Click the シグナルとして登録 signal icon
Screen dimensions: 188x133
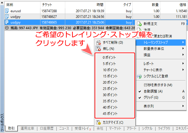(x=139, y=76)
